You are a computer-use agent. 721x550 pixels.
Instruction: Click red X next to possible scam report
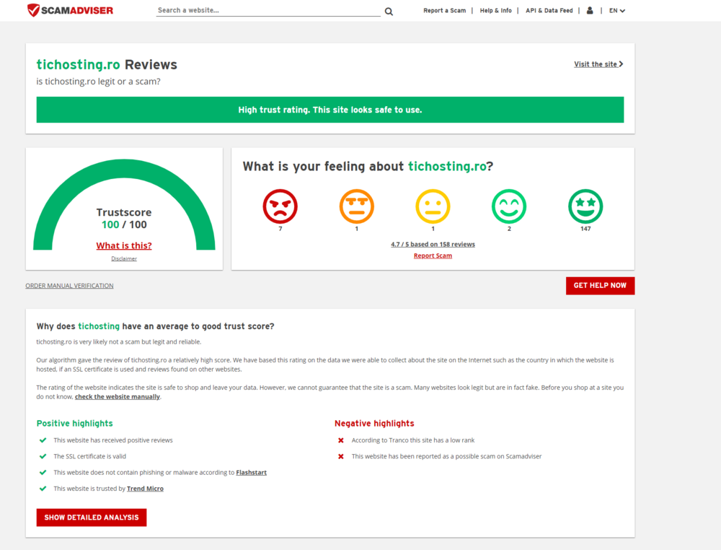coord(341,457)
